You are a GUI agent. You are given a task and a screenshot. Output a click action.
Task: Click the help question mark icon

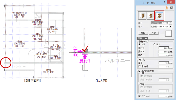164,2
